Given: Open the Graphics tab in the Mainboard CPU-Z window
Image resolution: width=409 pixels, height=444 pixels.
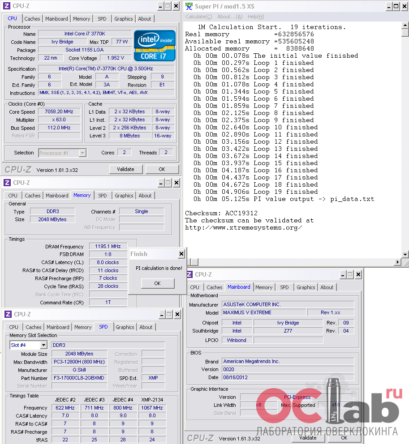Looking at the screenshot, I should pyautogui.click(x=306, y=287).
